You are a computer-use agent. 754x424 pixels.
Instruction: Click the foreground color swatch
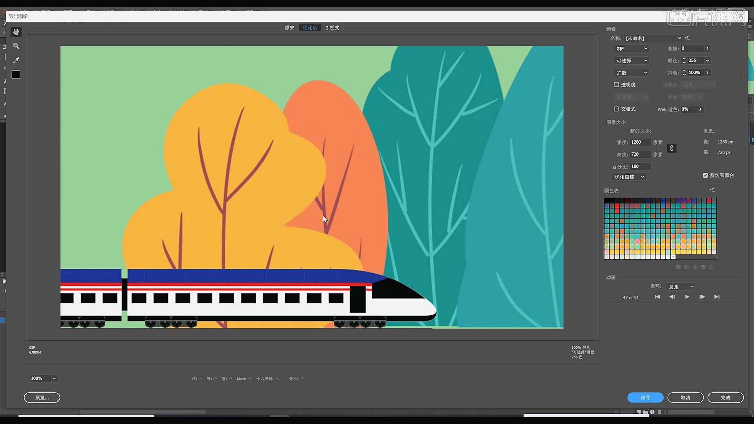tap(16, 74)
